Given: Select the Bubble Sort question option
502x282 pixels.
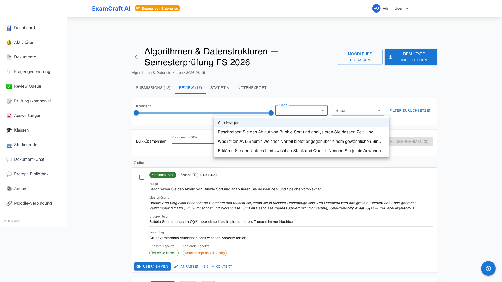Looking at the screenshot, I should pos(301,132).
